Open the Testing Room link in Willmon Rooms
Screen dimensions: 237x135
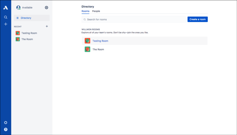pyautogui.click(x=100, y=41)
